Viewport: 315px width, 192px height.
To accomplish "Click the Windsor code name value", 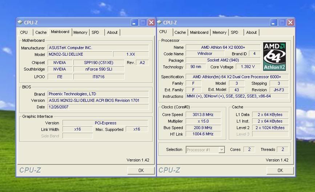I will pyautogui.click(x=205, y=54).
